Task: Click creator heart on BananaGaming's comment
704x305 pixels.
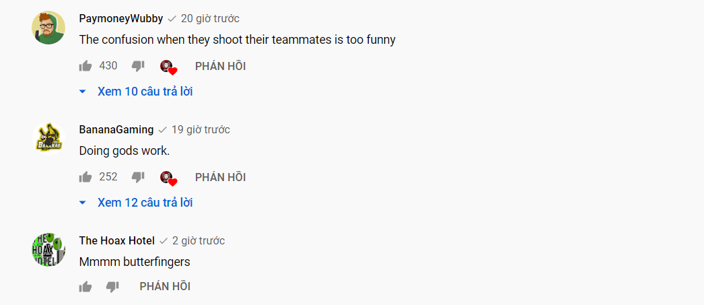Action: (x=168, y=178)
